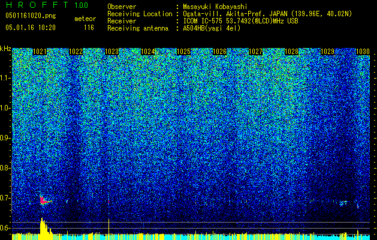Click the 'Receiving antenna' field label

(138, 28)
